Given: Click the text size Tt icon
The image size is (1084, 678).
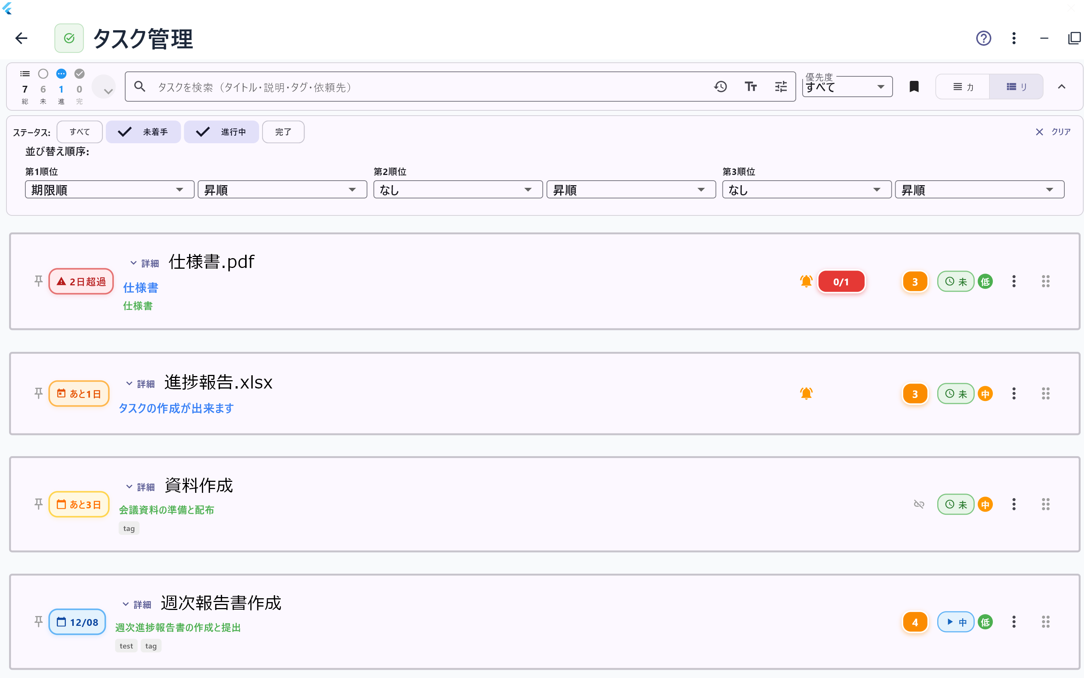Looking at the screenshot, I should click(x=750, y=87).
